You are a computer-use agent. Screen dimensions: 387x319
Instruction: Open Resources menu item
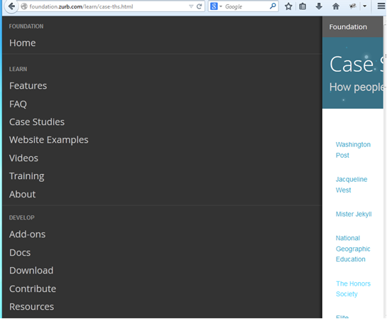[x=31, y=307]
